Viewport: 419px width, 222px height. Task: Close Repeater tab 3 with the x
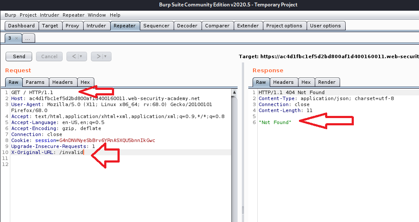pos(17,38)
